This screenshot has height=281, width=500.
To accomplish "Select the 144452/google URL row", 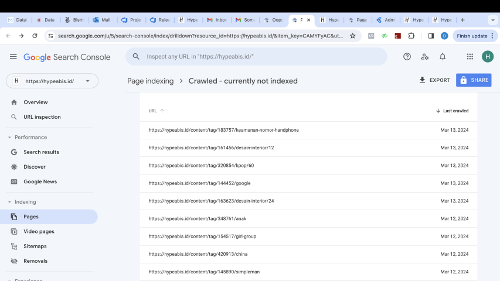I will [x=308, y=183].
